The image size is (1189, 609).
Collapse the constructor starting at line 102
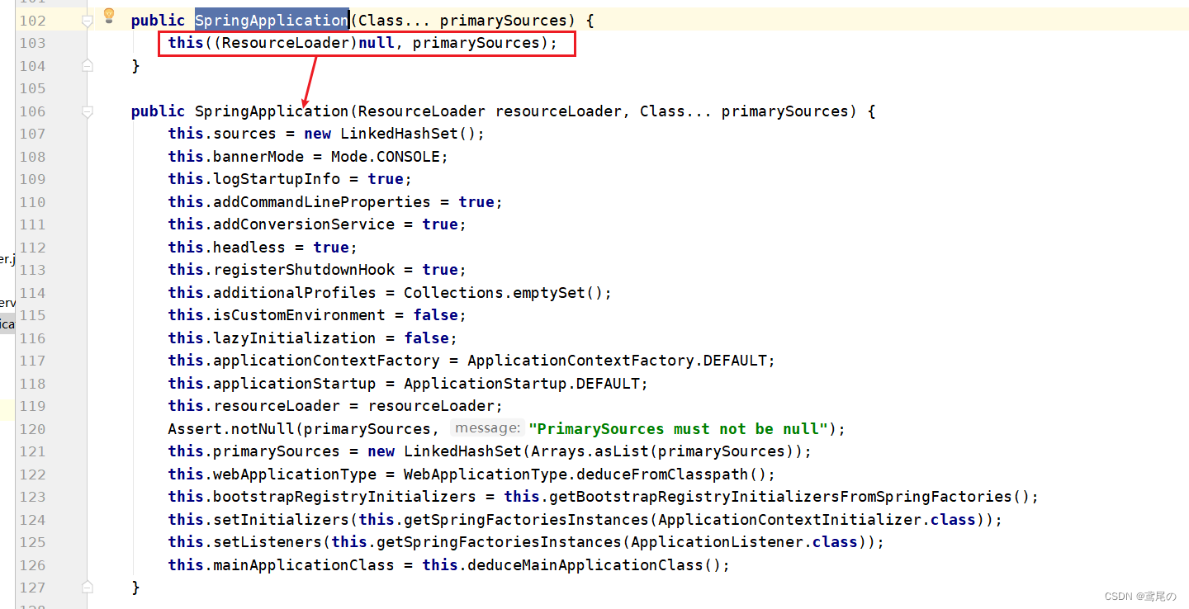click(x=88, y=21)
